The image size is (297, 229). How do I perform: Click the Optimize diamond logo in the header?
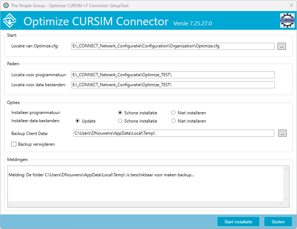click(x=10, y=21)
